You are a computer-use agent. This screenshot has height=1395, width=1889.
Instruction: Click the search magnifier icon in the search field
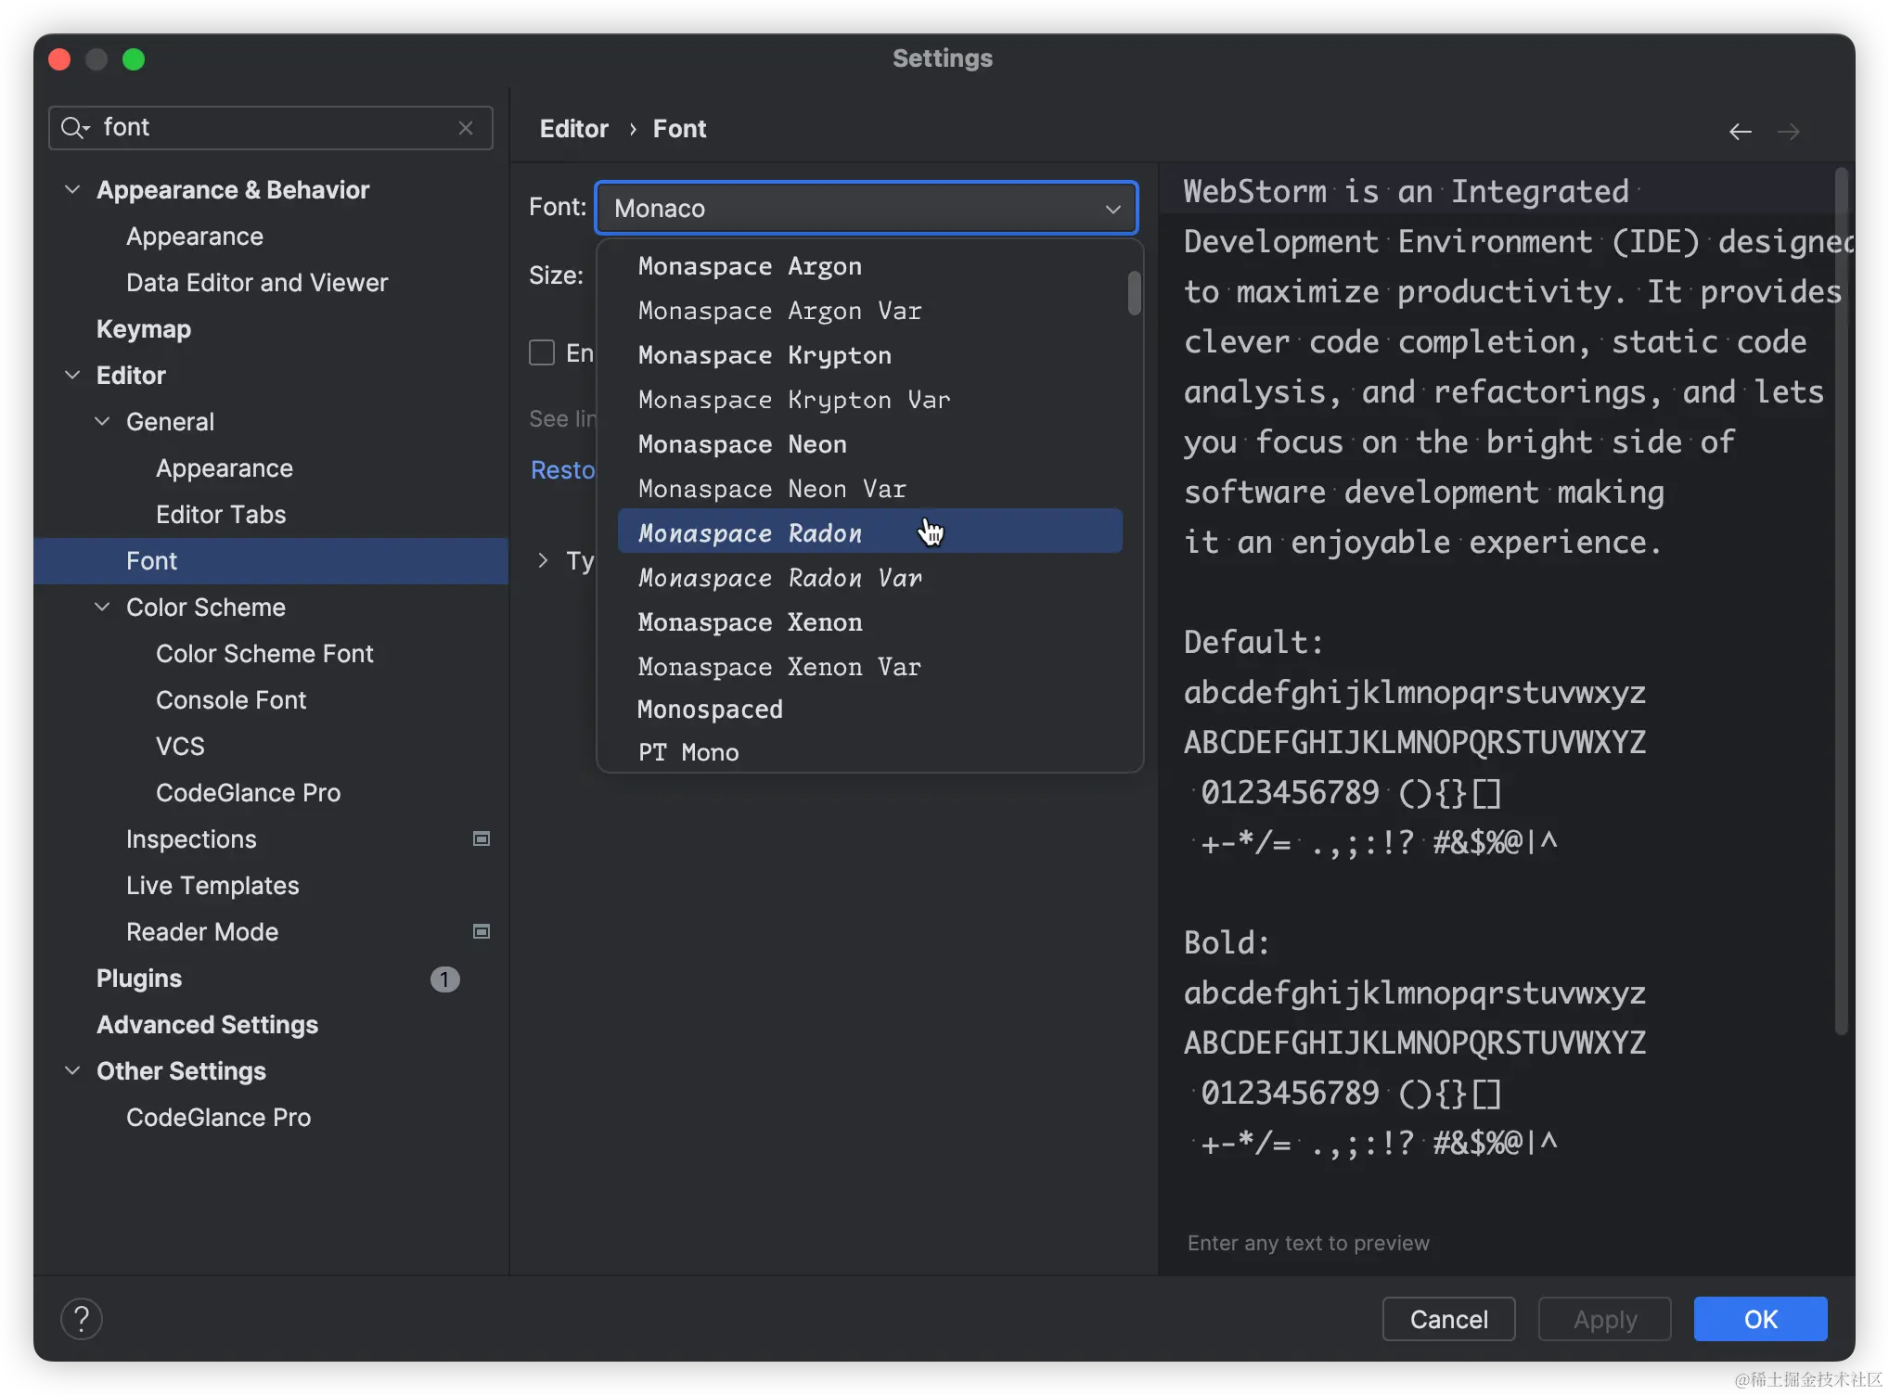click(74, 127)
